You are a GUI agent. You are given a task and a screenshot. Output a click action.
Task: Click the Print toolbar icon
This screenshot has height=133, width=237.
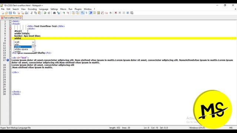(26, 13)
